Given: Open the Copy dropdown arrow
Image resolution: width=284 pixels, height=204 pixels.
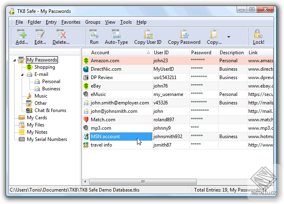Looking at the screenshot, I should pyautogui.click(x=229, y=37).
